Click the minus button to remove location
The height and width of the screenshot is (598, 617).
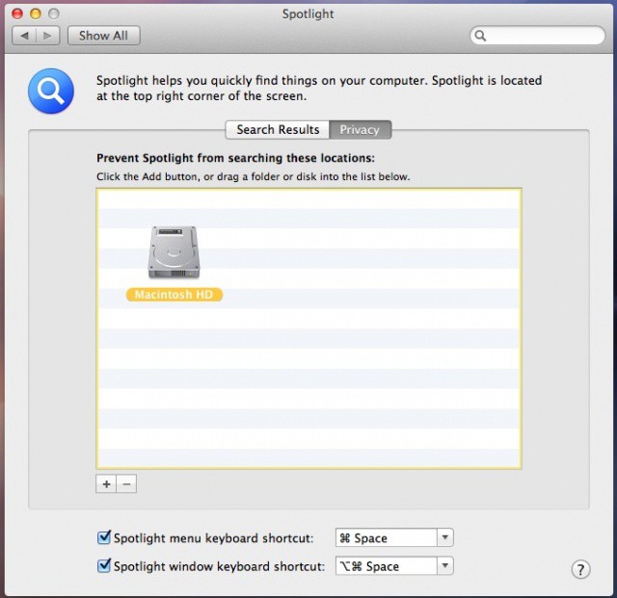126,483
